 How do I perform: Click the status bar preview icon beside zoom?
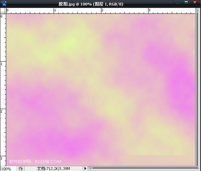[x=21, y=169]
